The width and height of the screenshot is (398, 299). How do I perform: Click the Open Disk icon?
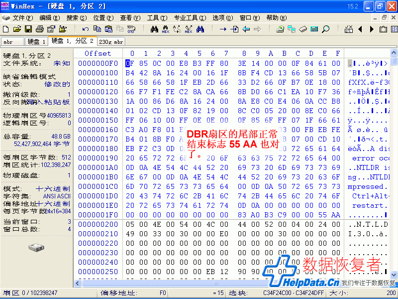click(x=280, y=29)
